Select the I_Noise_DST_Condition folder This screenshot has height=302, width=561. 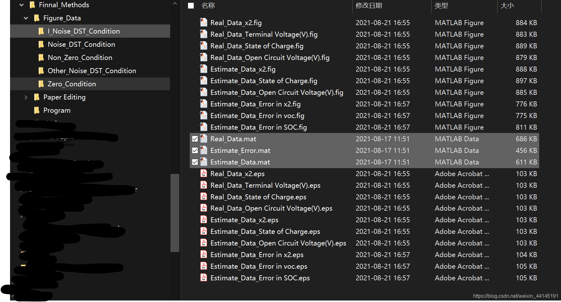[90, 31]
